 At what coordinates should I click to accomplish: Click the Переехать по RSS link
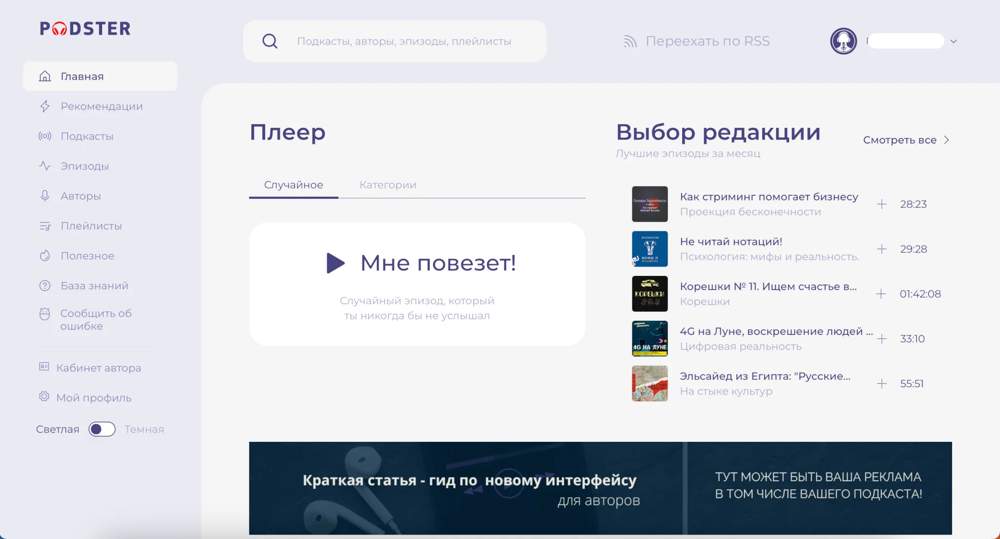707,41
